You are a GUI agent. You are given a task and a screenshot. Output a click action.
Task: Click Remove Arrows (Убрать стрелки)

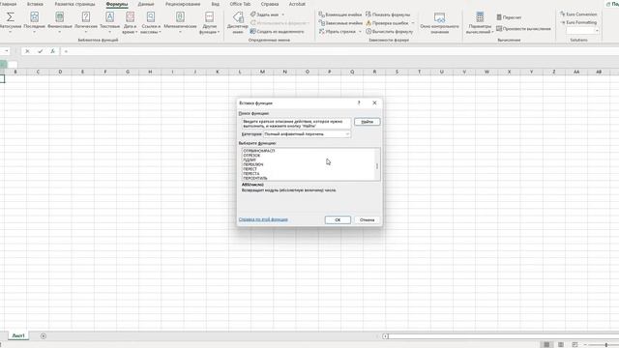(x=338, y=32)
